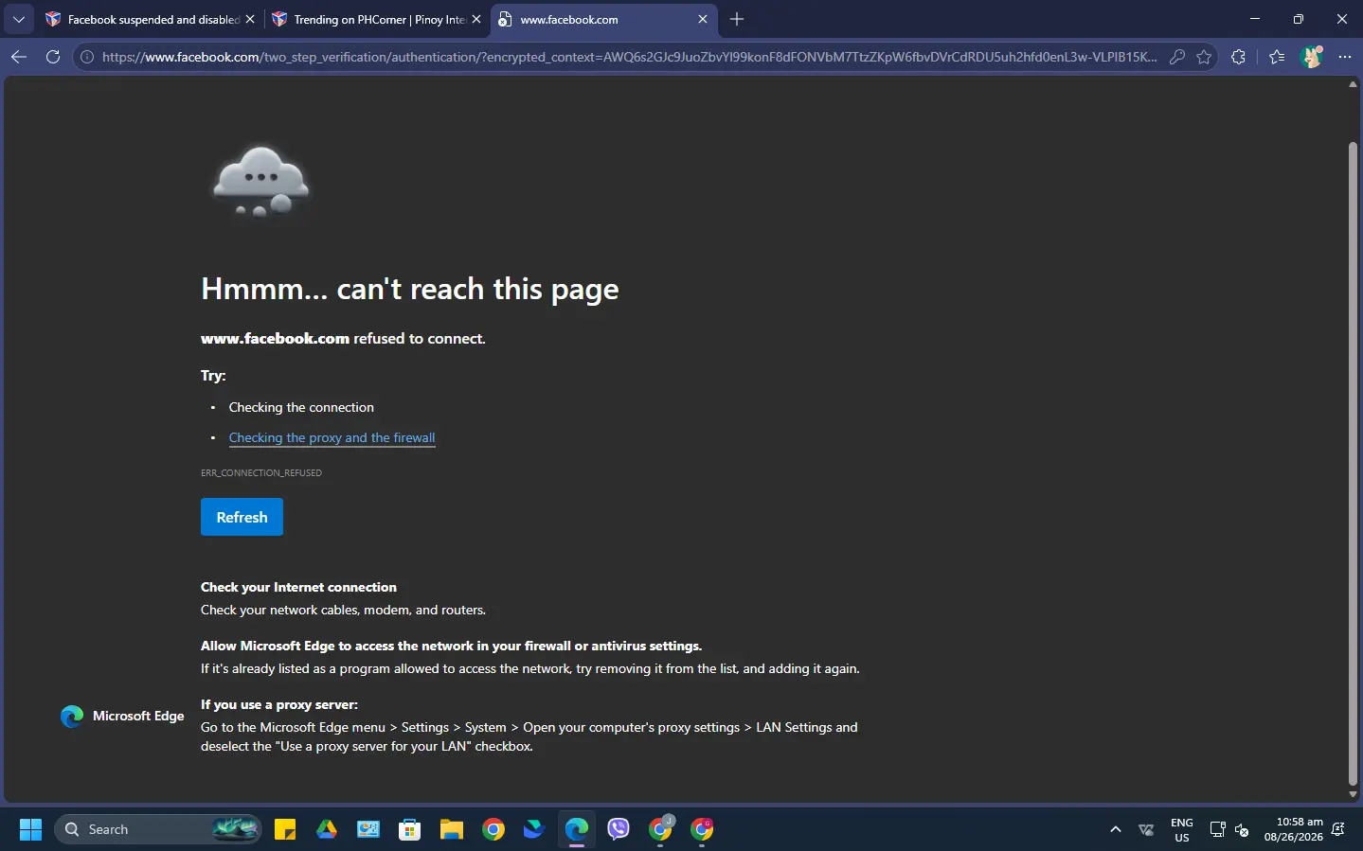This screenshot has height=851, width=1363.
Task: Close the www.facebook.com tab
Action: pos(703,19)
